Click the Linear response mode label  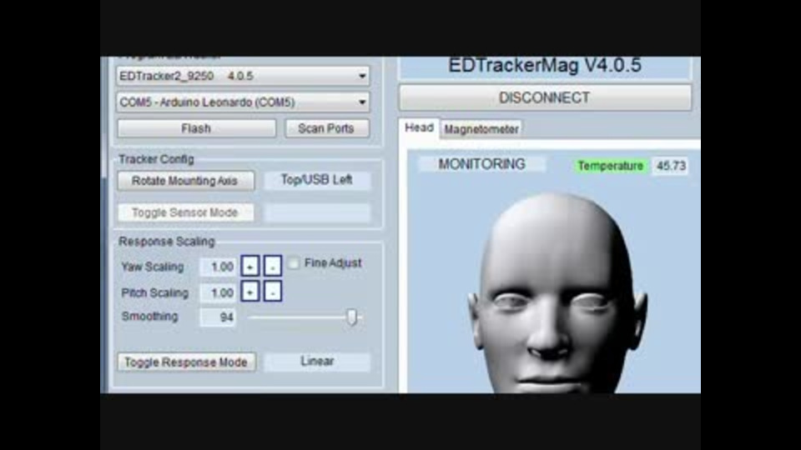pyautogui.click(x=317, y=361)
